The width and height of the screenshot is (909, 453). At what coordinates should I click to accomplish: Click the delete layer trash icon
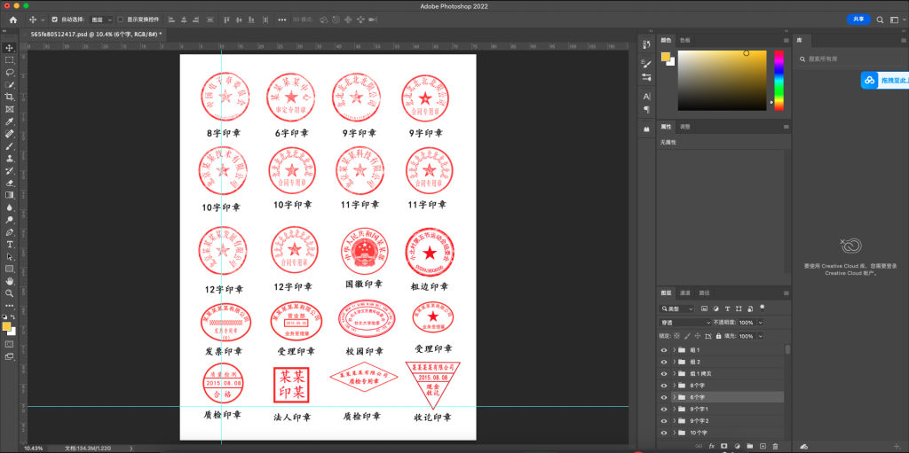pos(776,446)
